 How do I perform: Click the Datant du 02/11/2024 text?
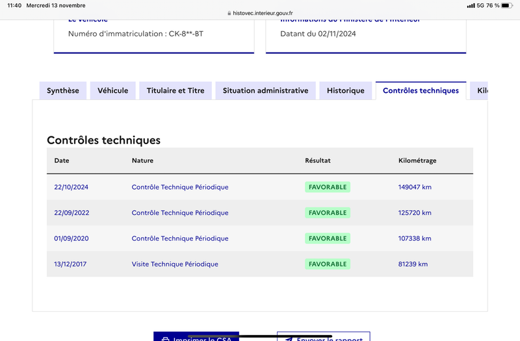tap(318, 34)
